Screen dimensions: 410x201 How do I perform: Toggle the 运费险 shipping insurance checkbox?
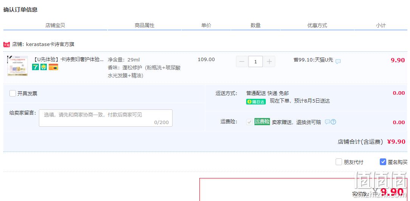coord(249,122)
